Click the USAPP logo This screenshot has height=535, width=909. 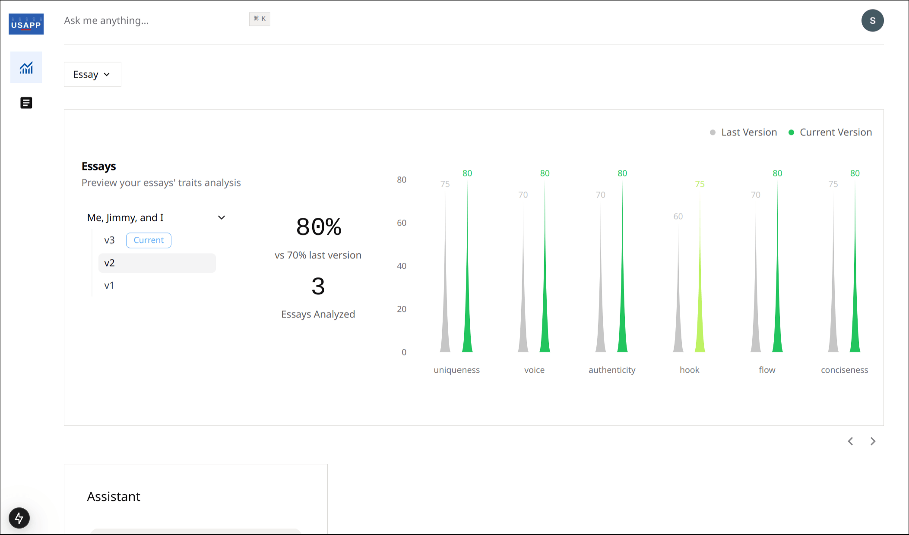(26, 24)
